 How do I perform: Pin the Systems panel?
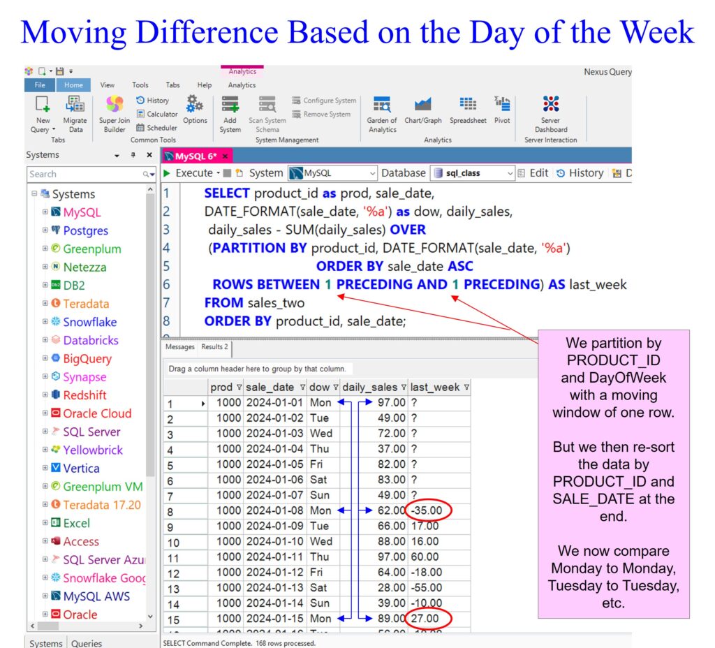click(x=133, y=155)
